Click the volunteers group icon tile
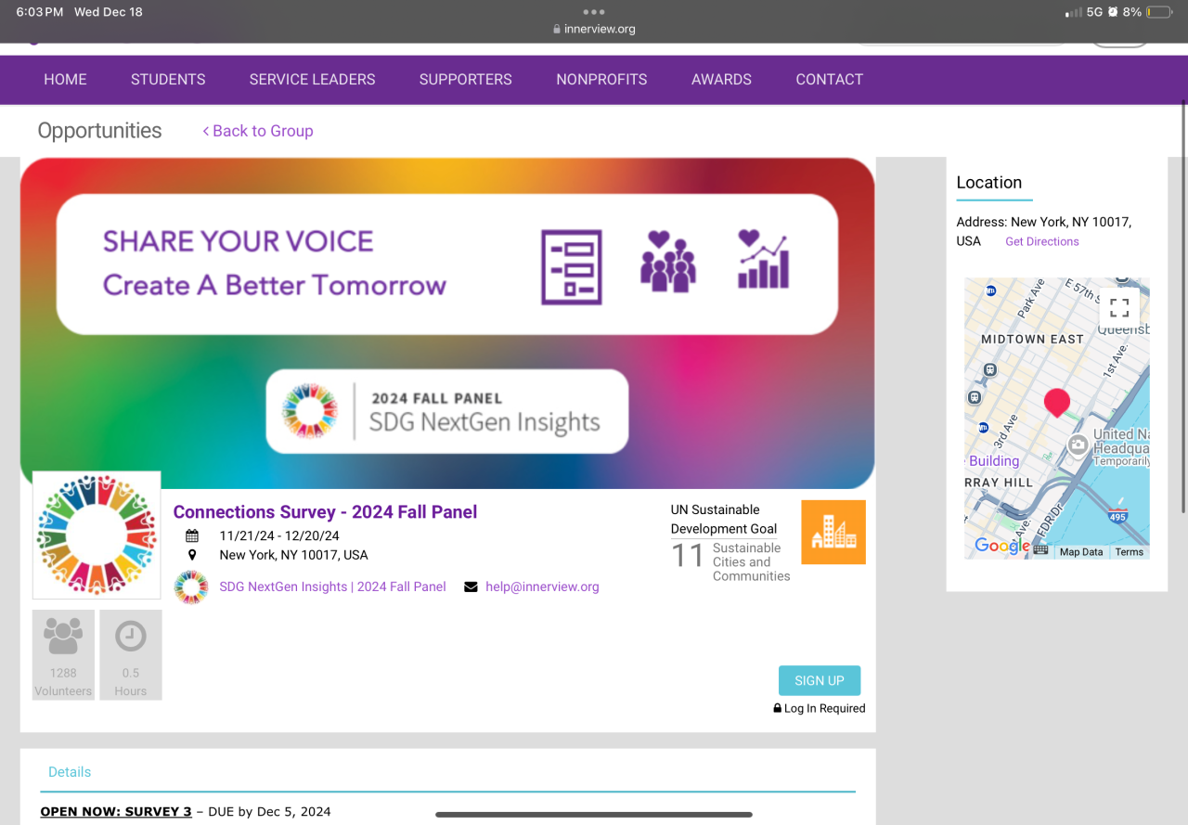Image resolution: width=1188 pixels, height=825 pixels. pyautogui.click(x=63, y=654)
